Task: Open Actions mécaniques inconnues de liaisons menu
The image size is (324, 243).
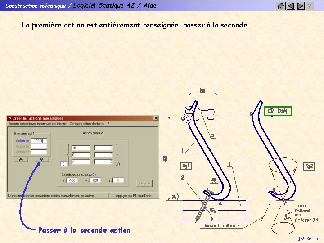Action: [37, 124]
